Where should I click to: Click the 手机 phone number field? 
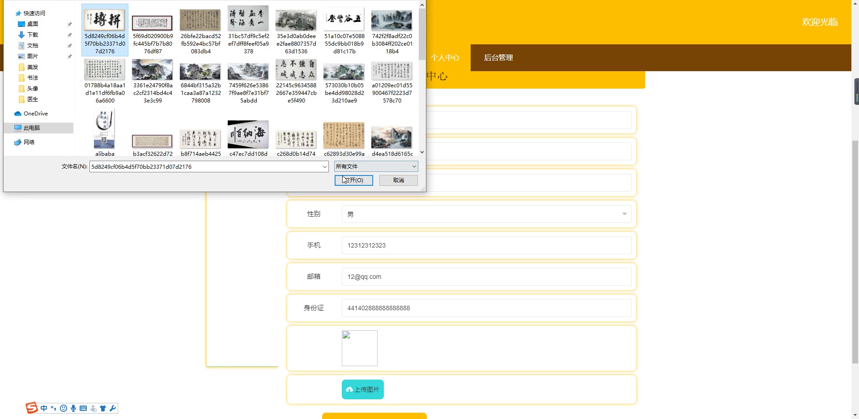[x=487, y=245]
